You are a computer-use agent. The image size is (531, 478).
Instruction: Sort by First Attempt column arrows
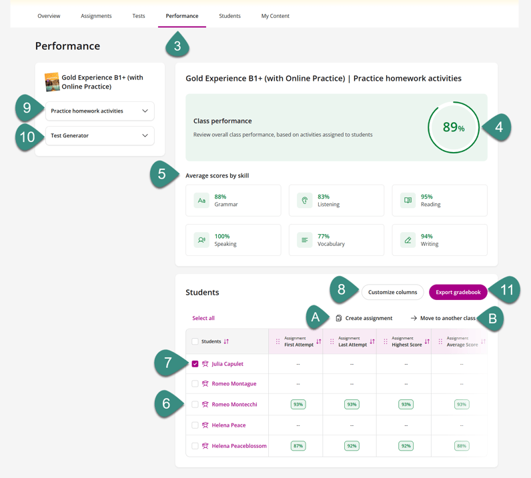pyautogui.click(x=318, y=341)
